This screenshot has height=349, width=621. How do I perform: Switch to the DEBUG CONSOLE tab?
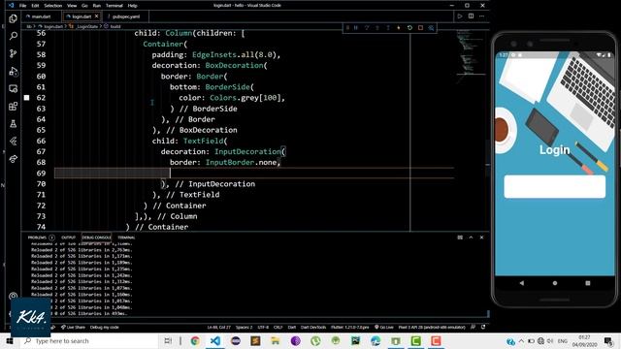96,238
